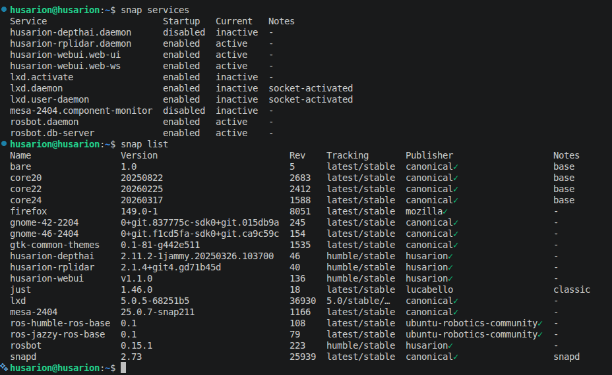Screen dimensions: 612x375
Task: Click the classic note on the just row
Action: point(572,290)
